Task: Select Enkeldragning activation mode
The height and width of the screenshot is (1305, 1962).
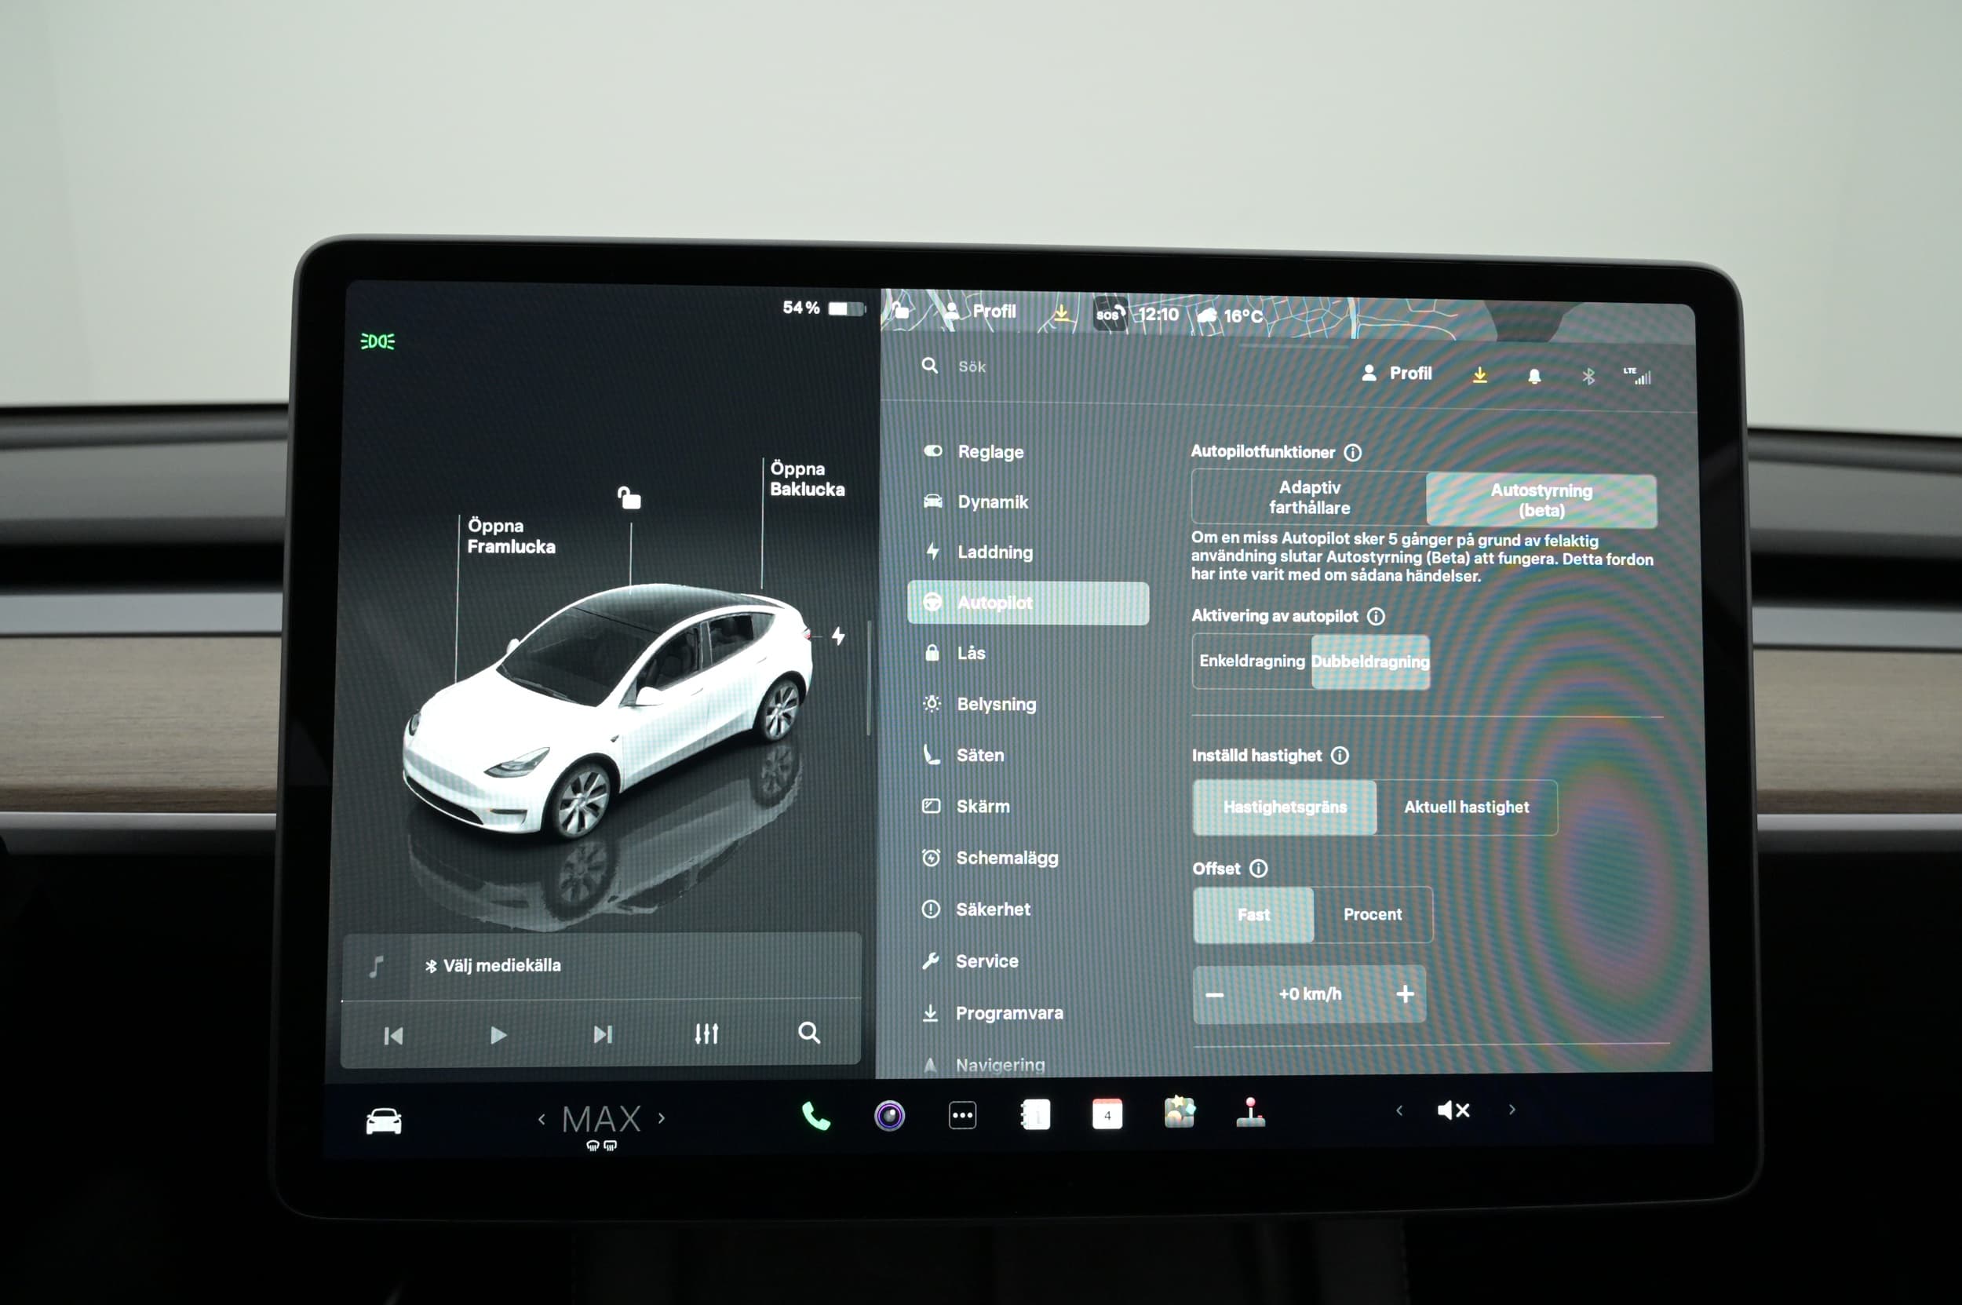Action: (1251, 661)
